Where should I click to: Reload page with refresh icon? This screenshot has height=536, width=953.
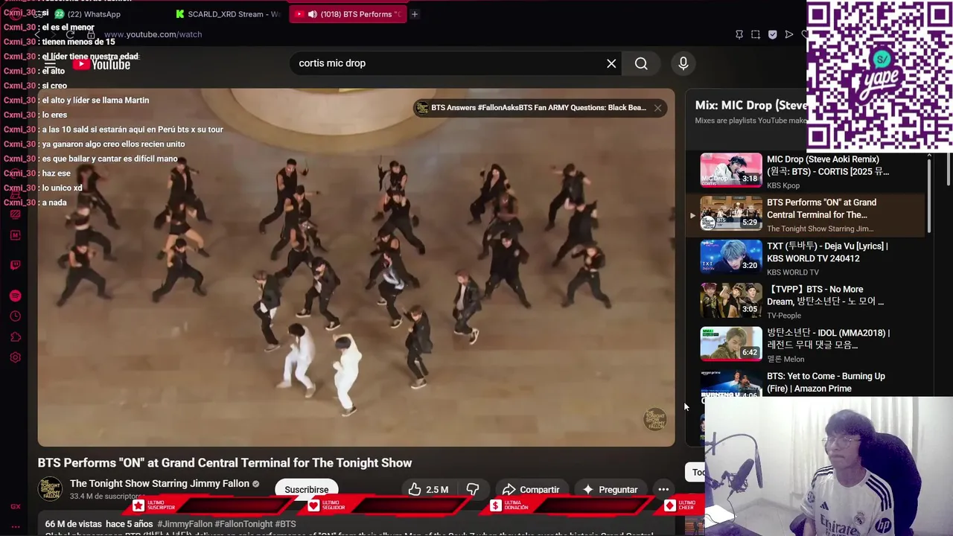pyautogui.click(x=70, y=34)
